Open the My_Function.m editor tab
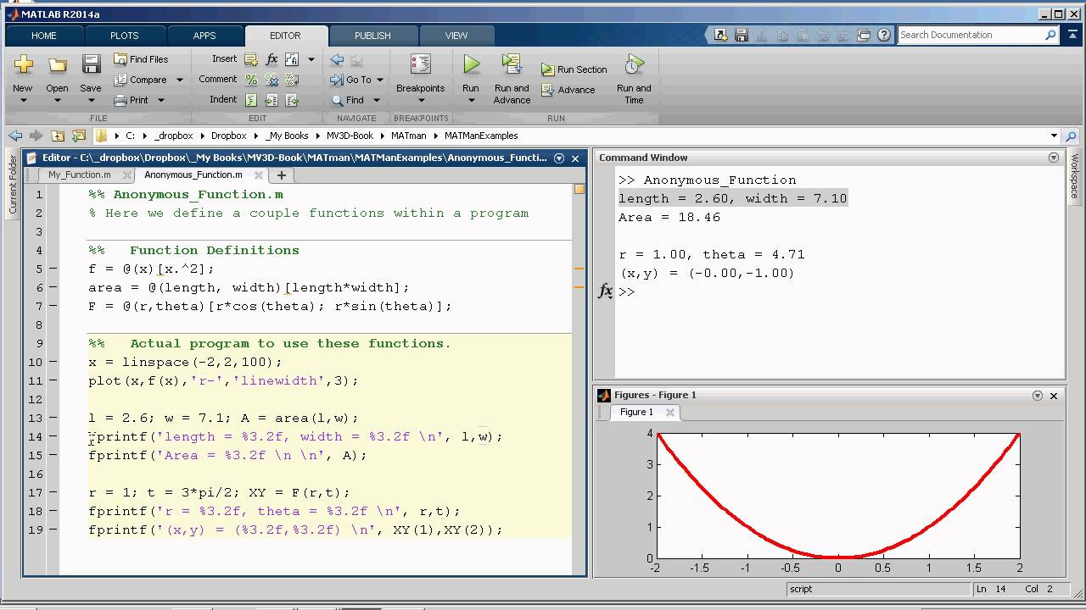Image resolution: width=1086 pixels, height=610 pixels. click(x=79, y=175)
